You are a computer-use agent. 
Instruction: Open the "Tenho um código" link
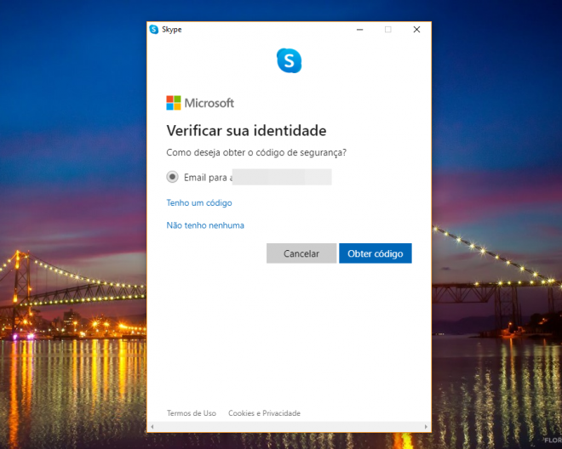199,203
